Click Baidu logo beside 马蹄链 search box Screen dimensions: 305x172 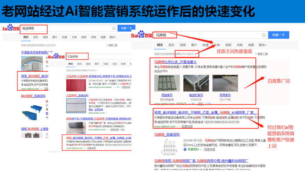click(x=142, y=34)
